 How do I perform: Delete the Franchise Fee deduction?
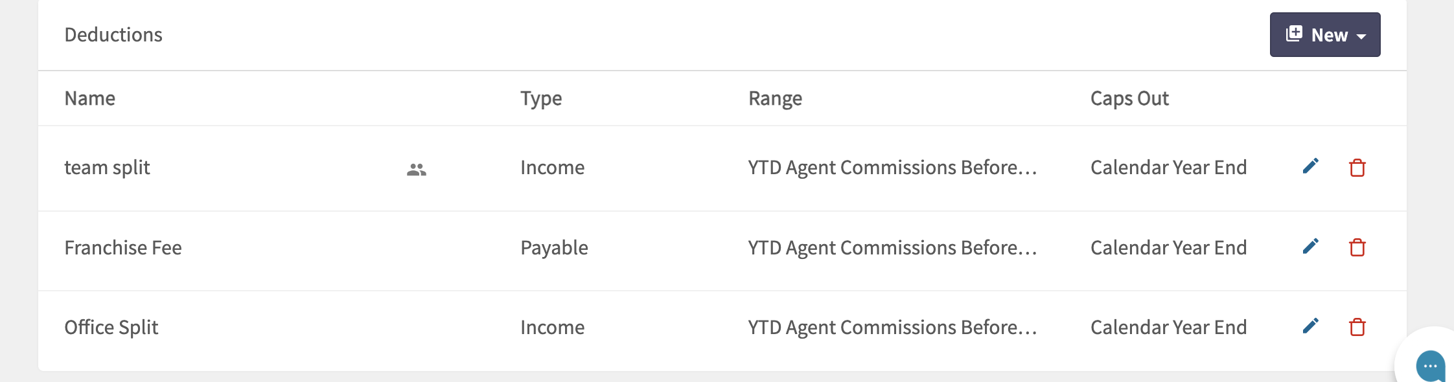1357,247
